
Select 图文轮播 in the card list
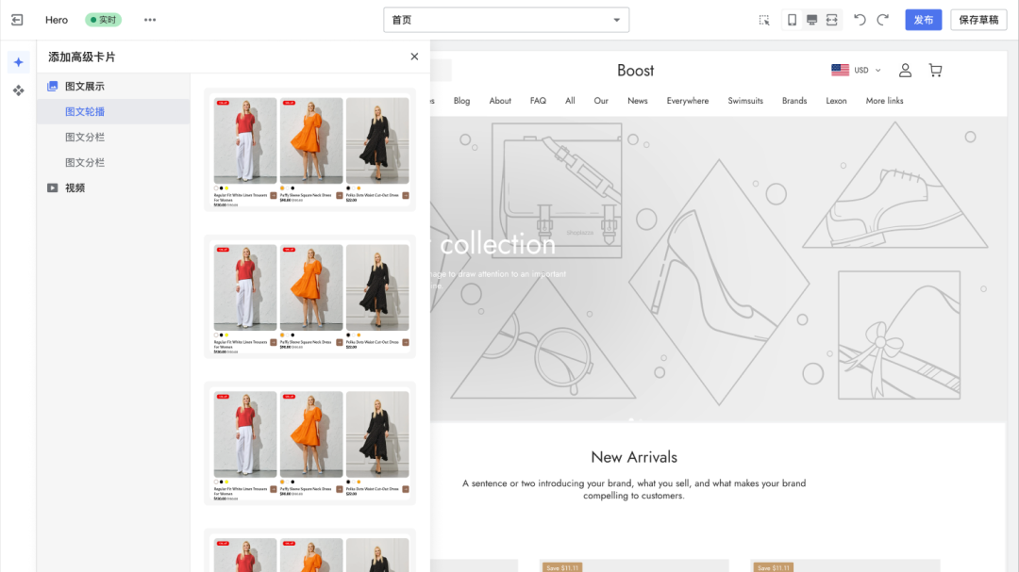[x=85, y=112]
